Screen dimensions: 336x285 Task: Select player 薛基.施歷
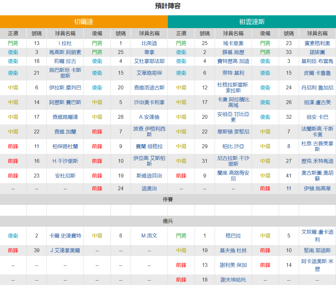click(233, 52)
